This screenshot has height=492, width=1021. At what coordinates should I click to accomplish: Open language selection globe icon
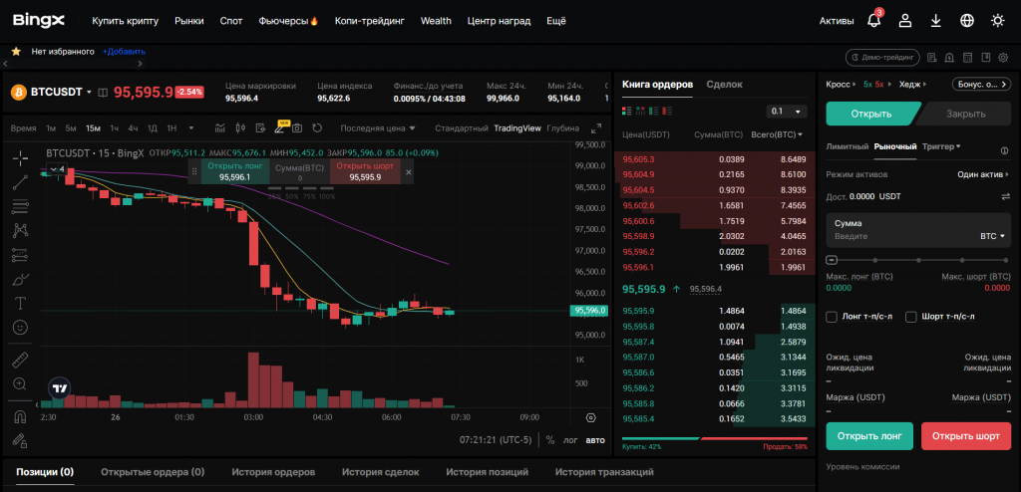pos(966,20)
